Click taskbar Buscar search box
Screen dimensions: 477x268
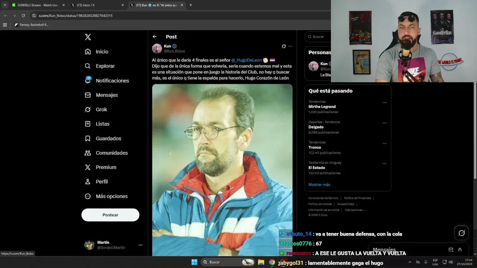click(228, 262)
